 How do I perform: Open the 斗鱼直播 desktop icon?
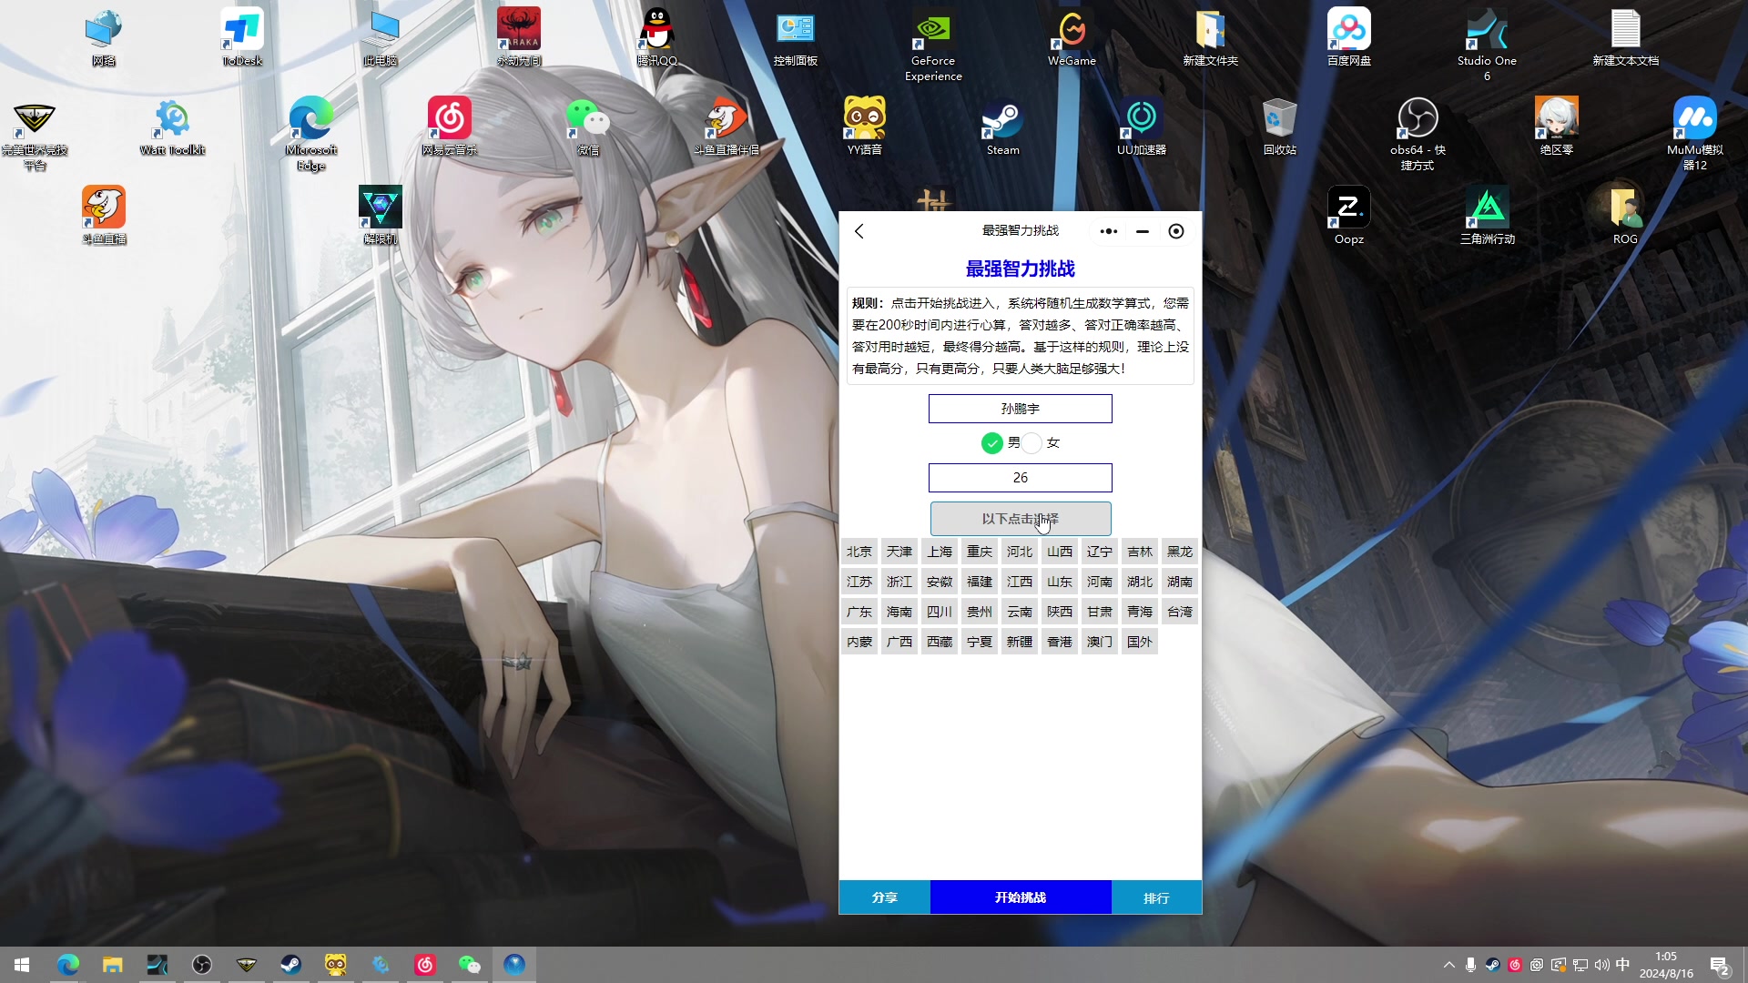[104, 216]
